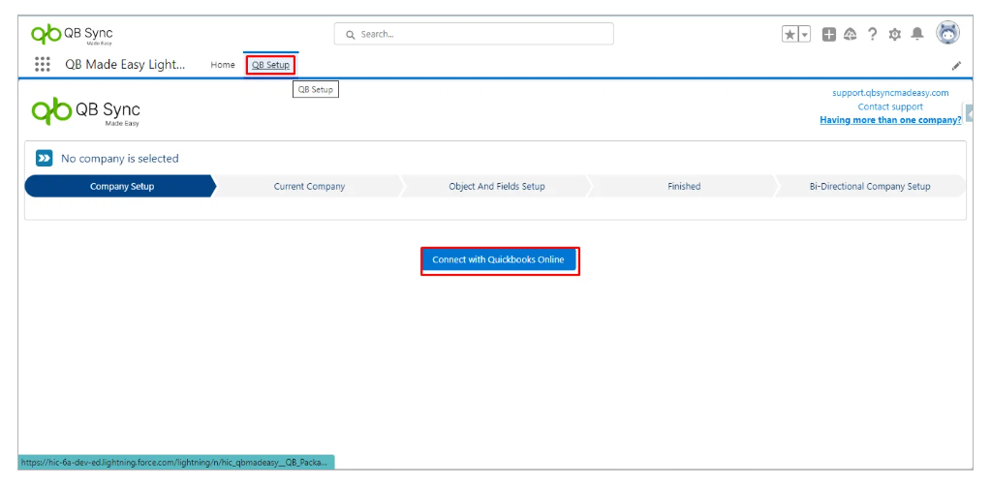The width and height of the screenshot is (991, 484).
Task: Click the Contact support link
Action: click(890, 106)
